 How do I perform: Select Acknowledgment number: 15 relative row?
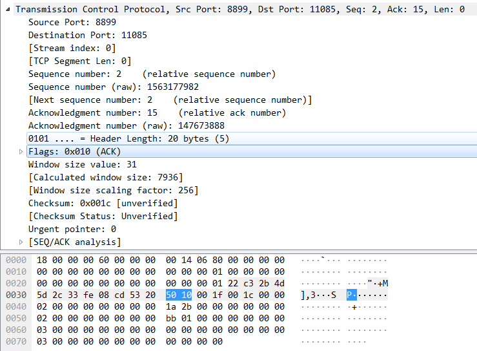[157, 112]
